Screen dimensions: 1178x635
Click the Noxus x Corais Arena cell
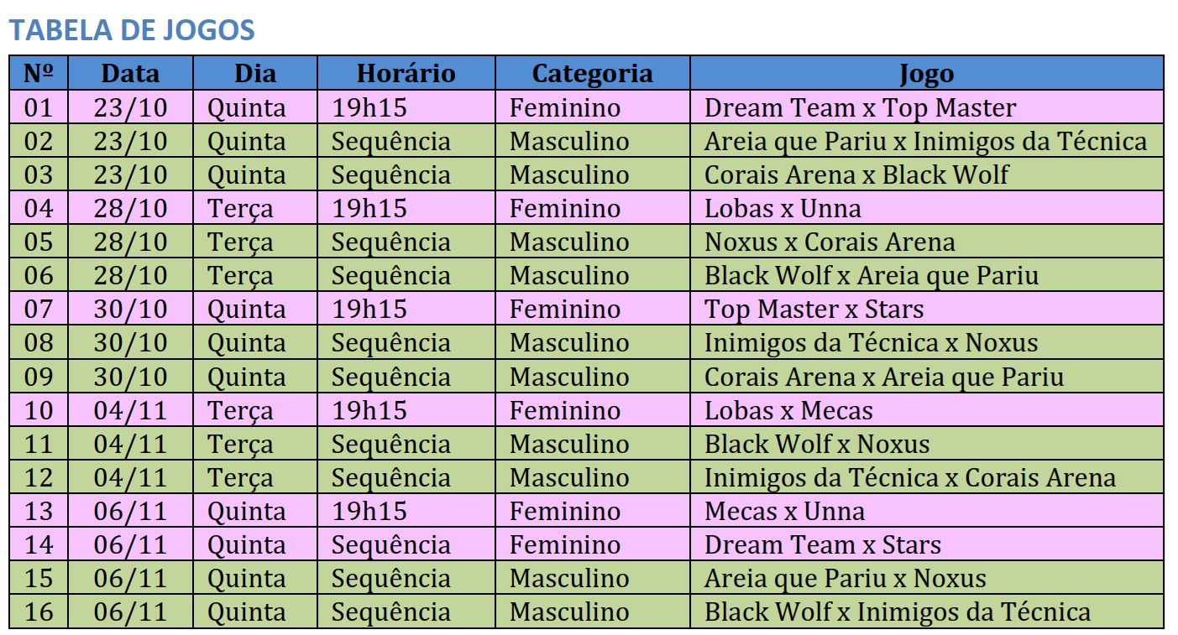(x=830, y=242)
